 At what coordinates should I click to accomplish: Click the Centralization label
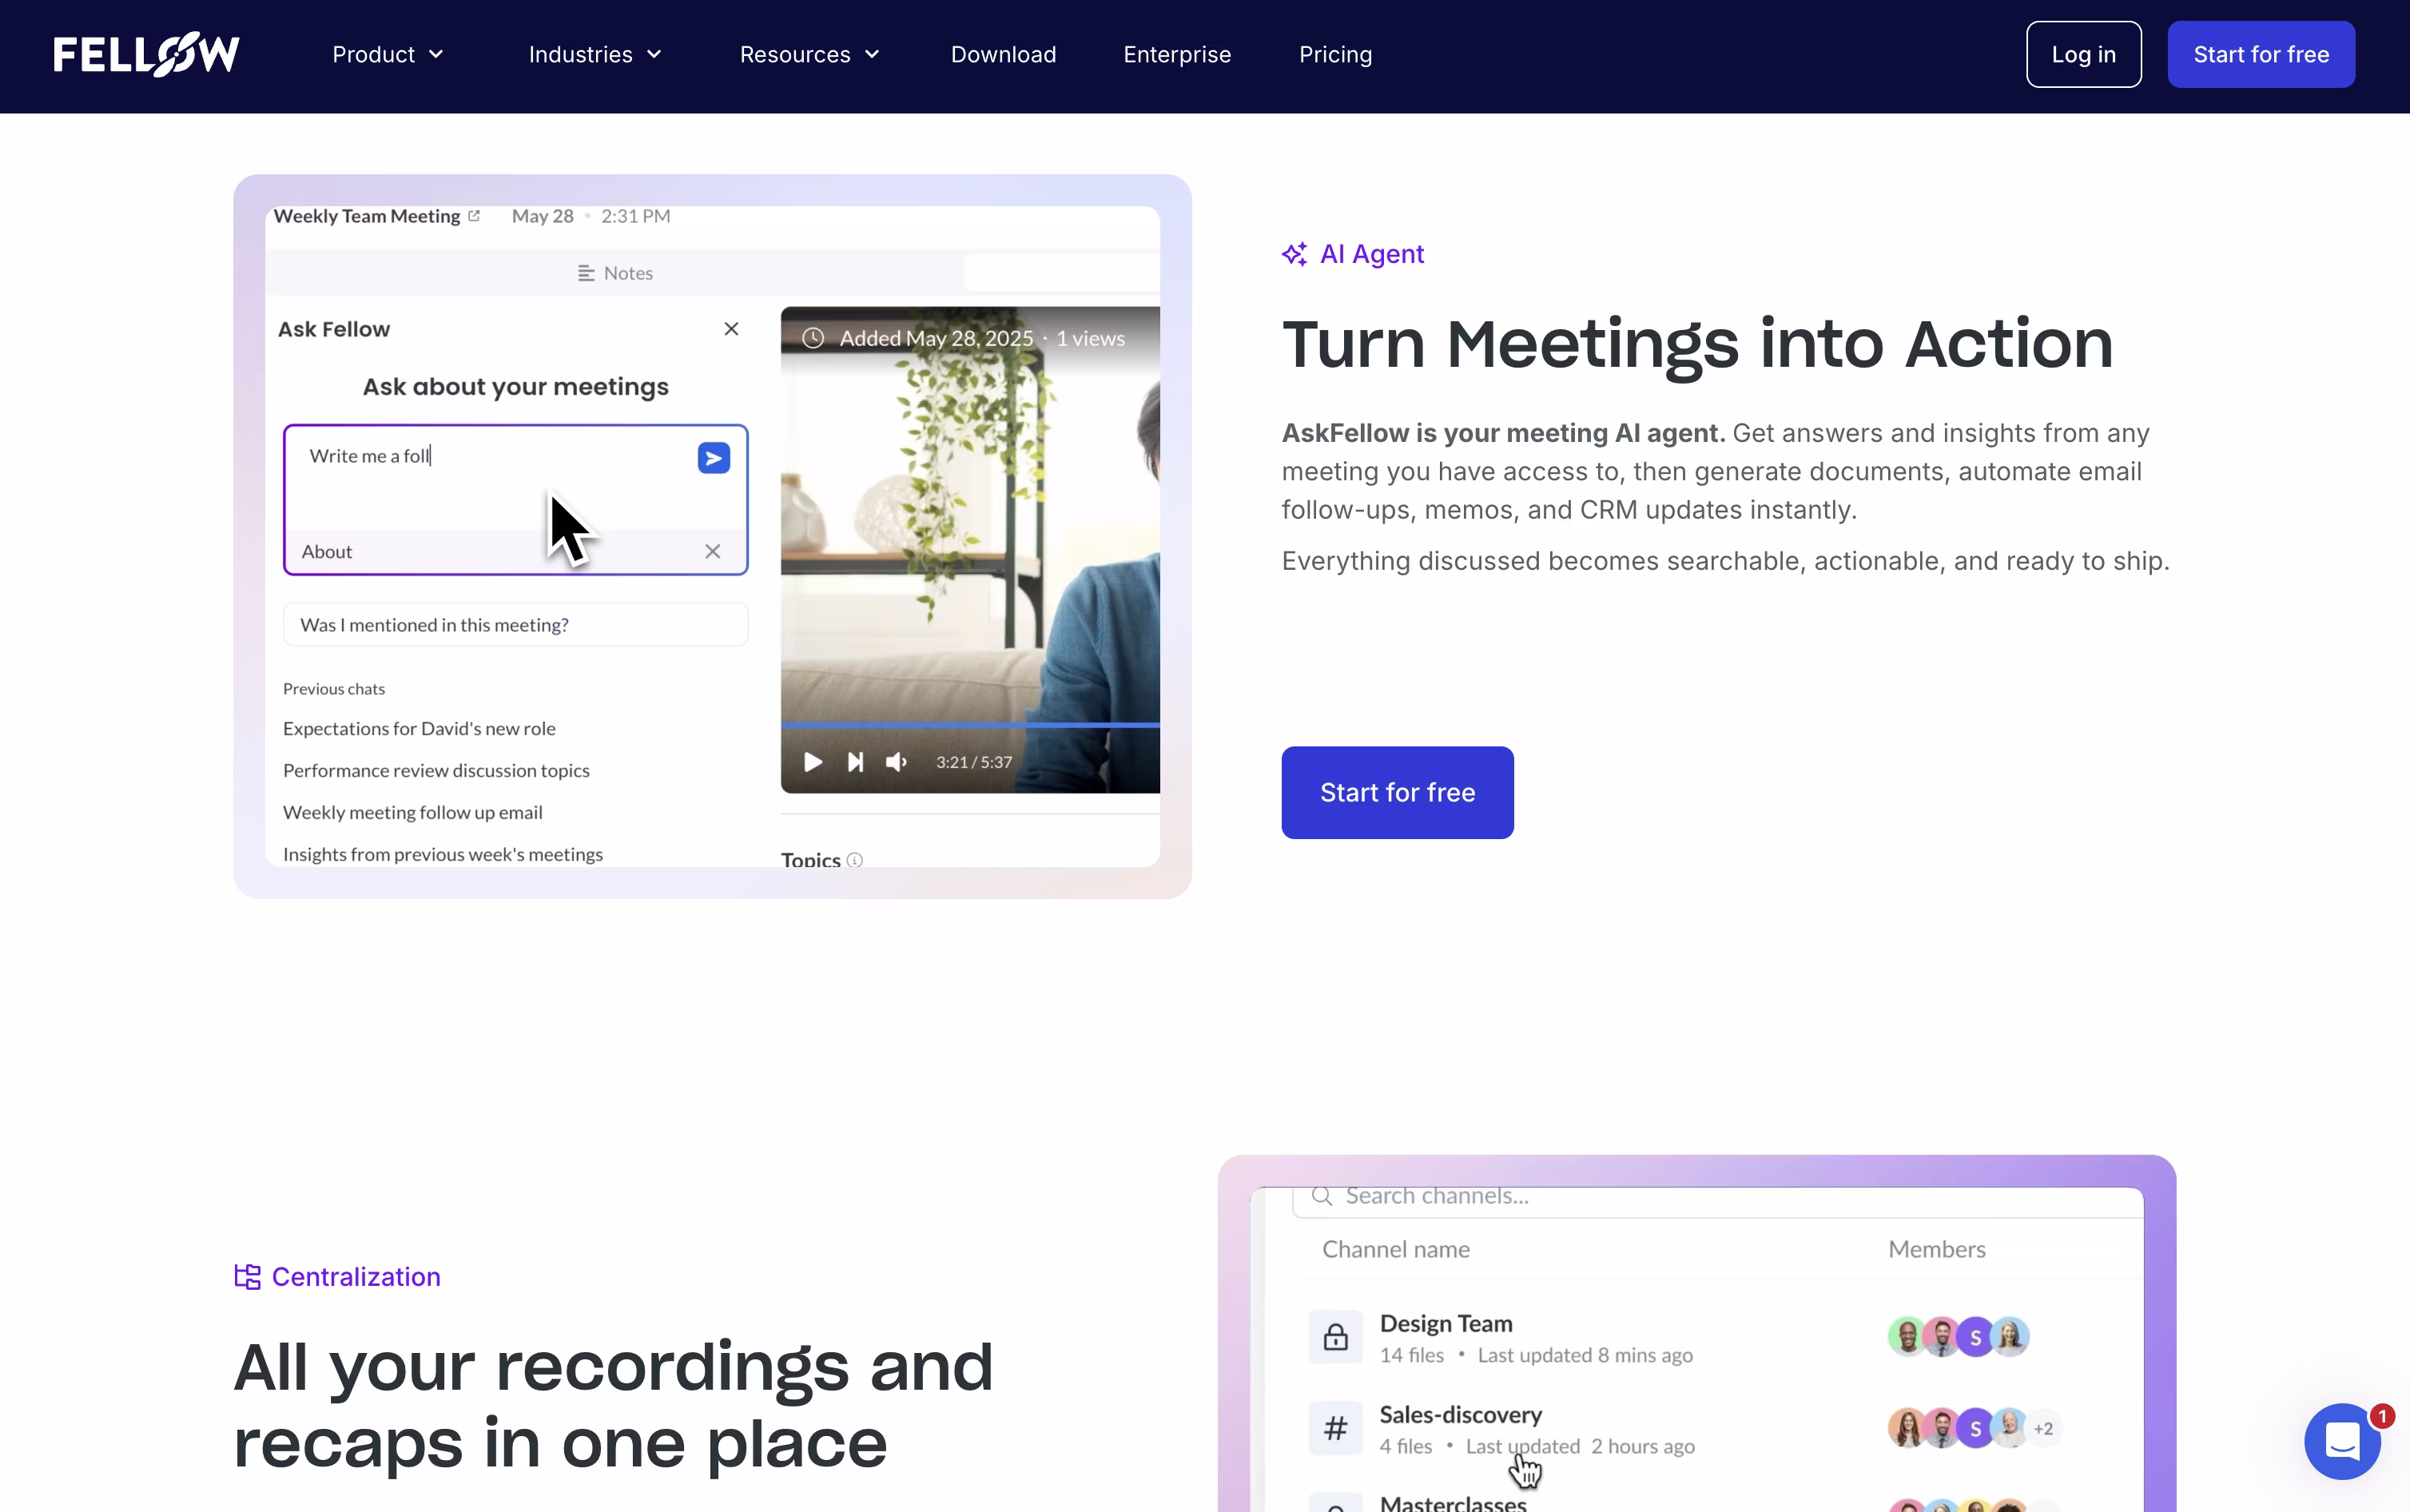pos(355,1276)
